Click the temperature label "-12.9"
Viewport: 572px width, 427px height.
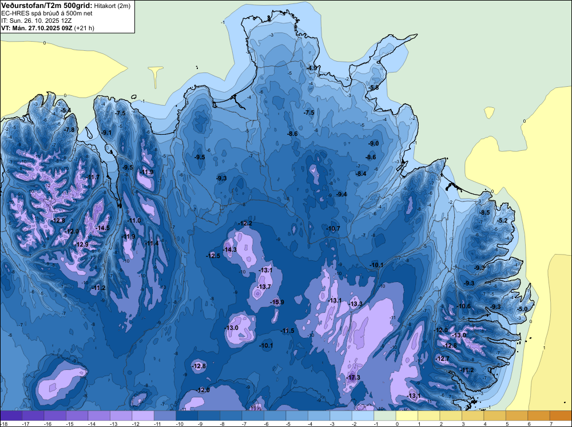[81, 245]
